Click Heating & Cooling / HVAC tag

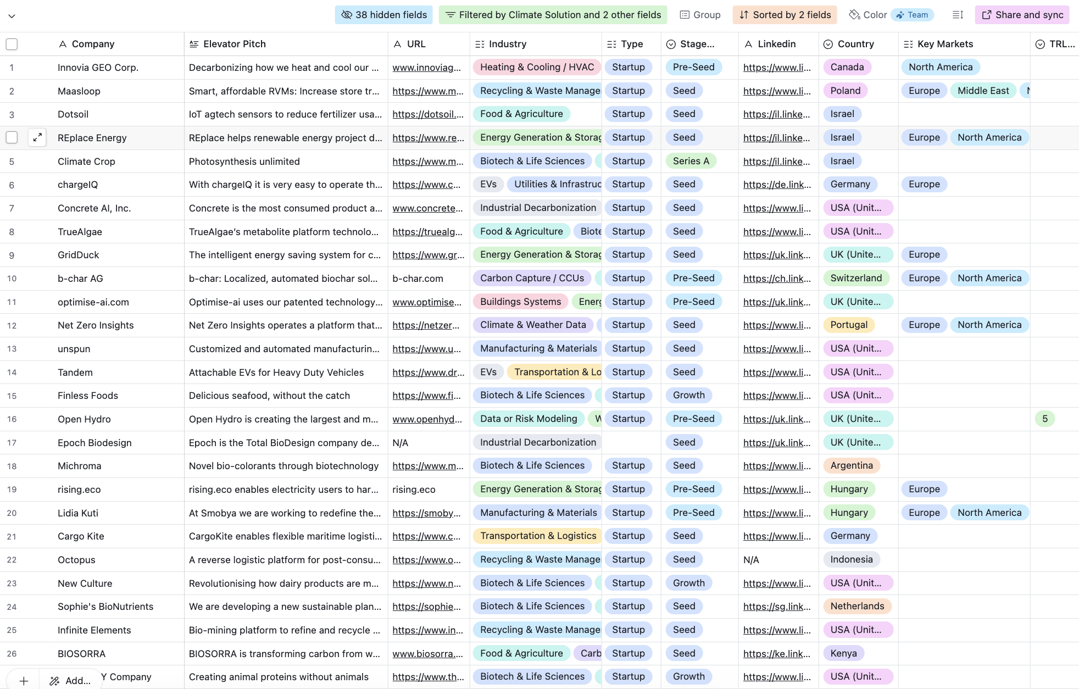537,67
